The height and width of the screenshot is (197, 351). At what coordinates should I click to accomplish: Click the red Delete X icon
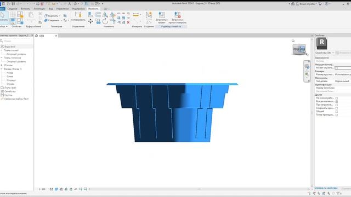tap(128, 22)
